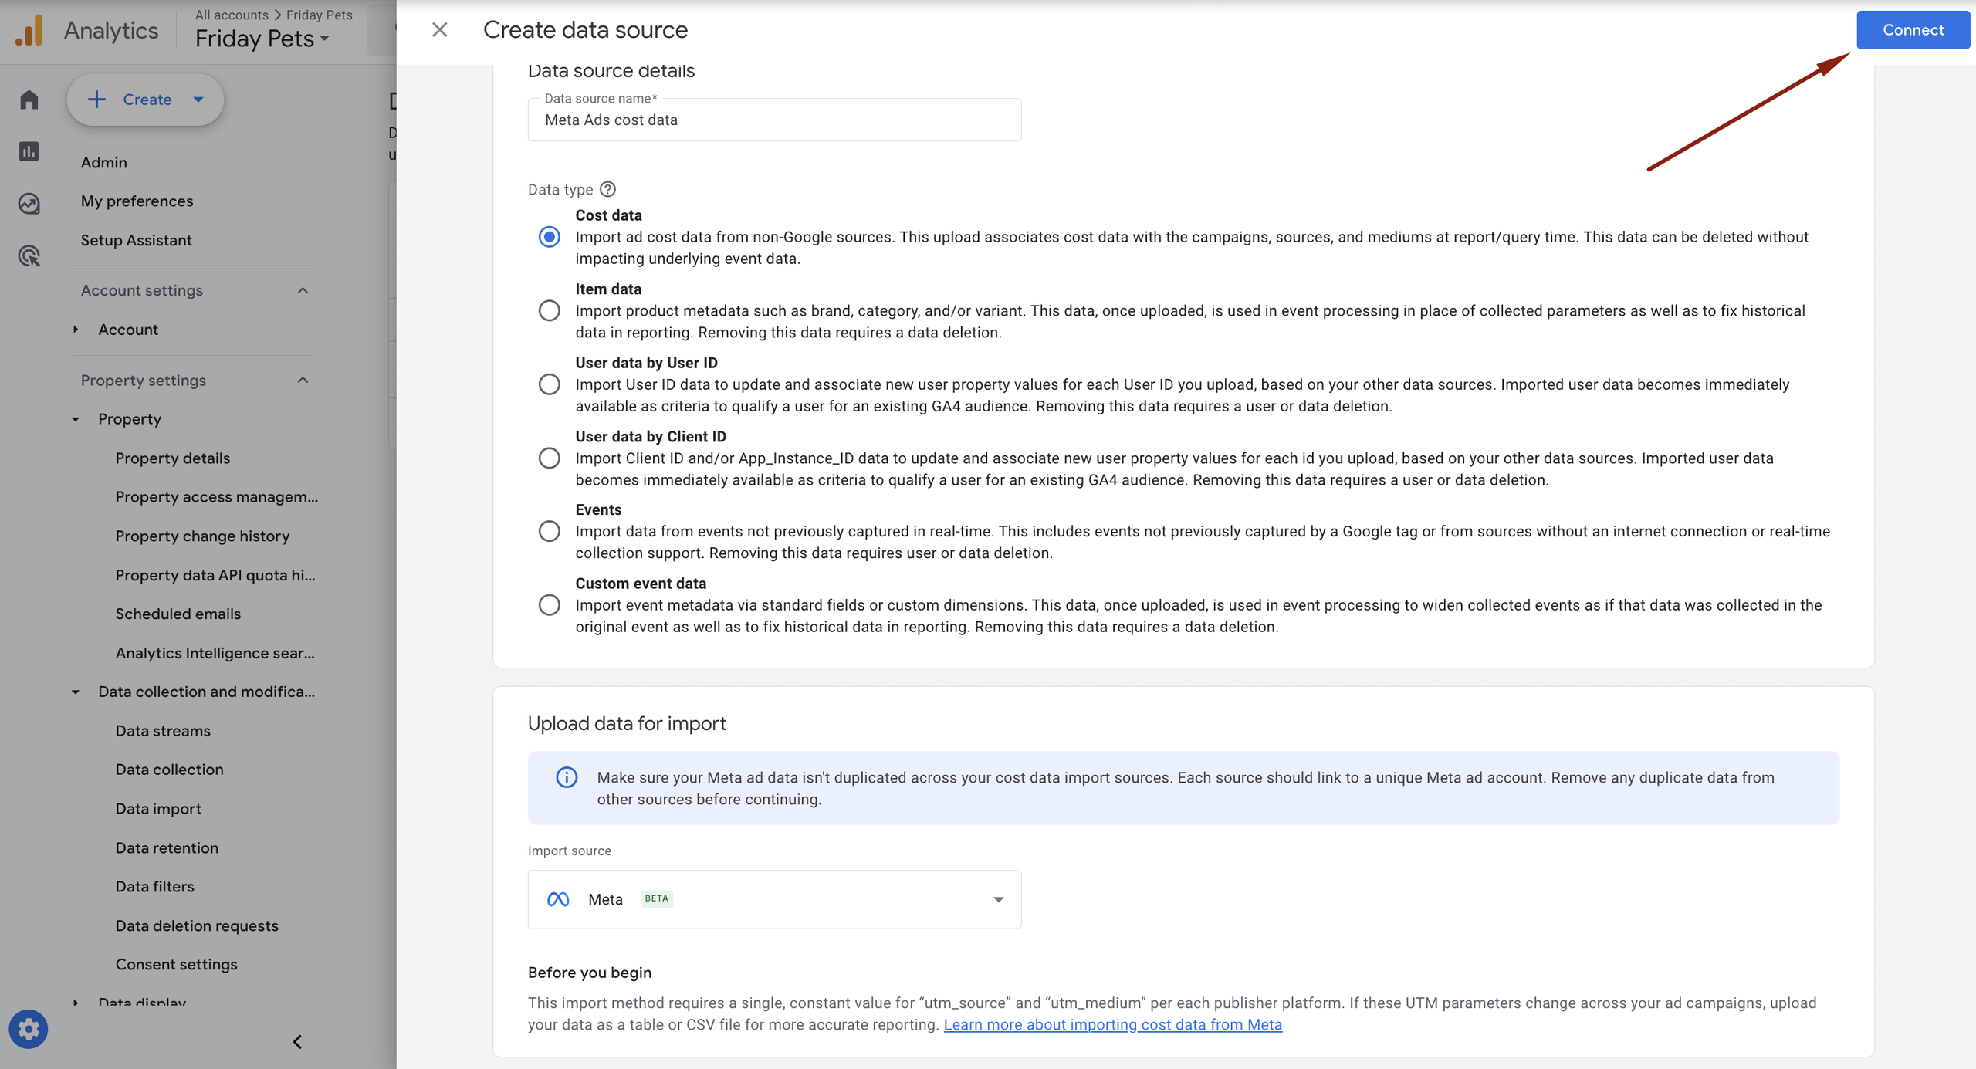
Task: Close the Create data source panel
Action: tap(439, 29)
